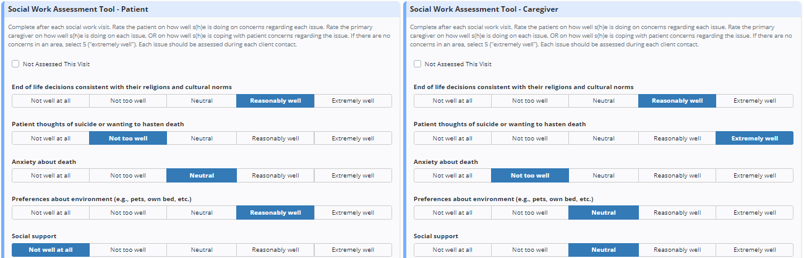
Task: Select Not too well for Caregiver environment preferences
Action: tap(530, 213)
